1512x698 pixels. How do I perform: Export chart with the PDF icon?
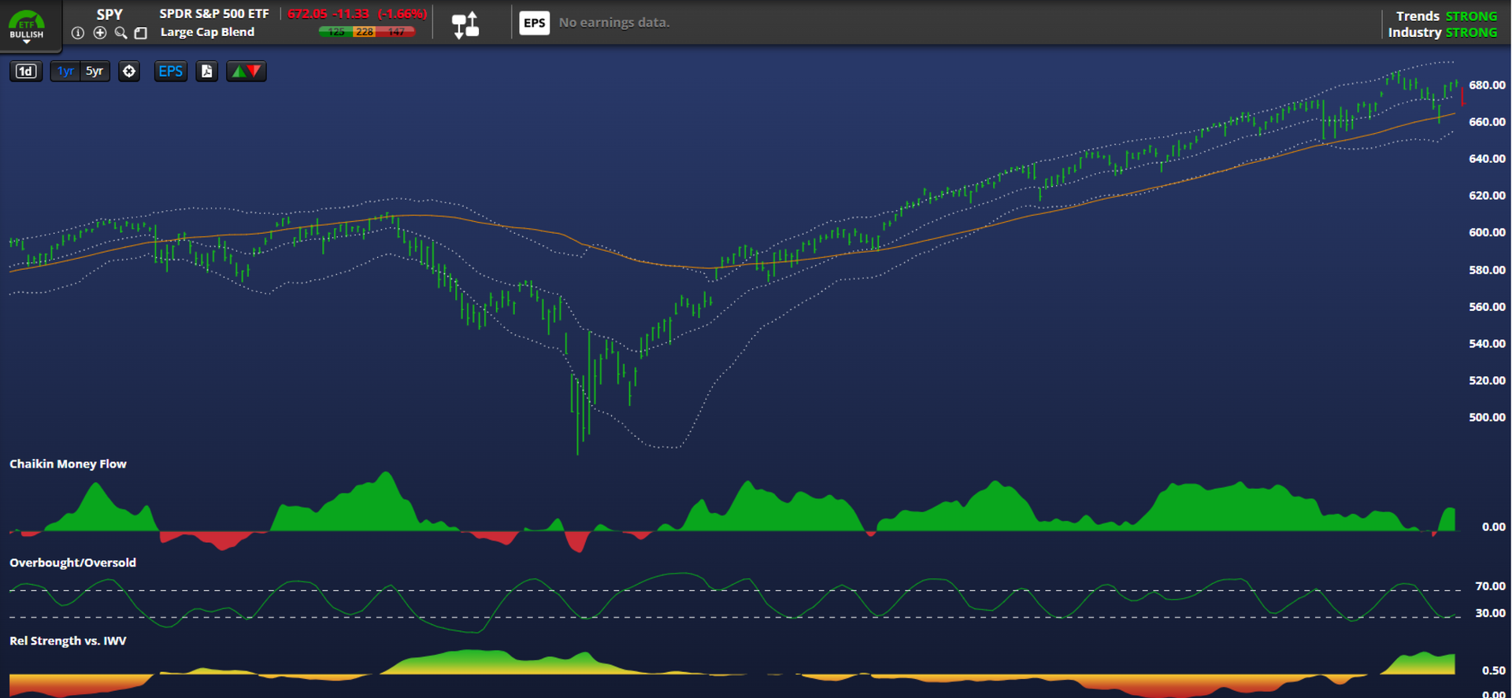pos(206,72)
